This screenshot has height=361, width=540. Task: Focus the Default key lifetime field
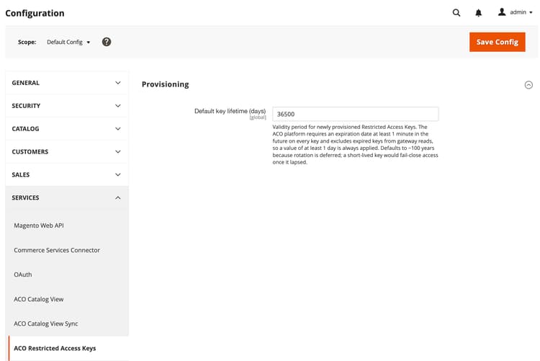coord(356,114)
